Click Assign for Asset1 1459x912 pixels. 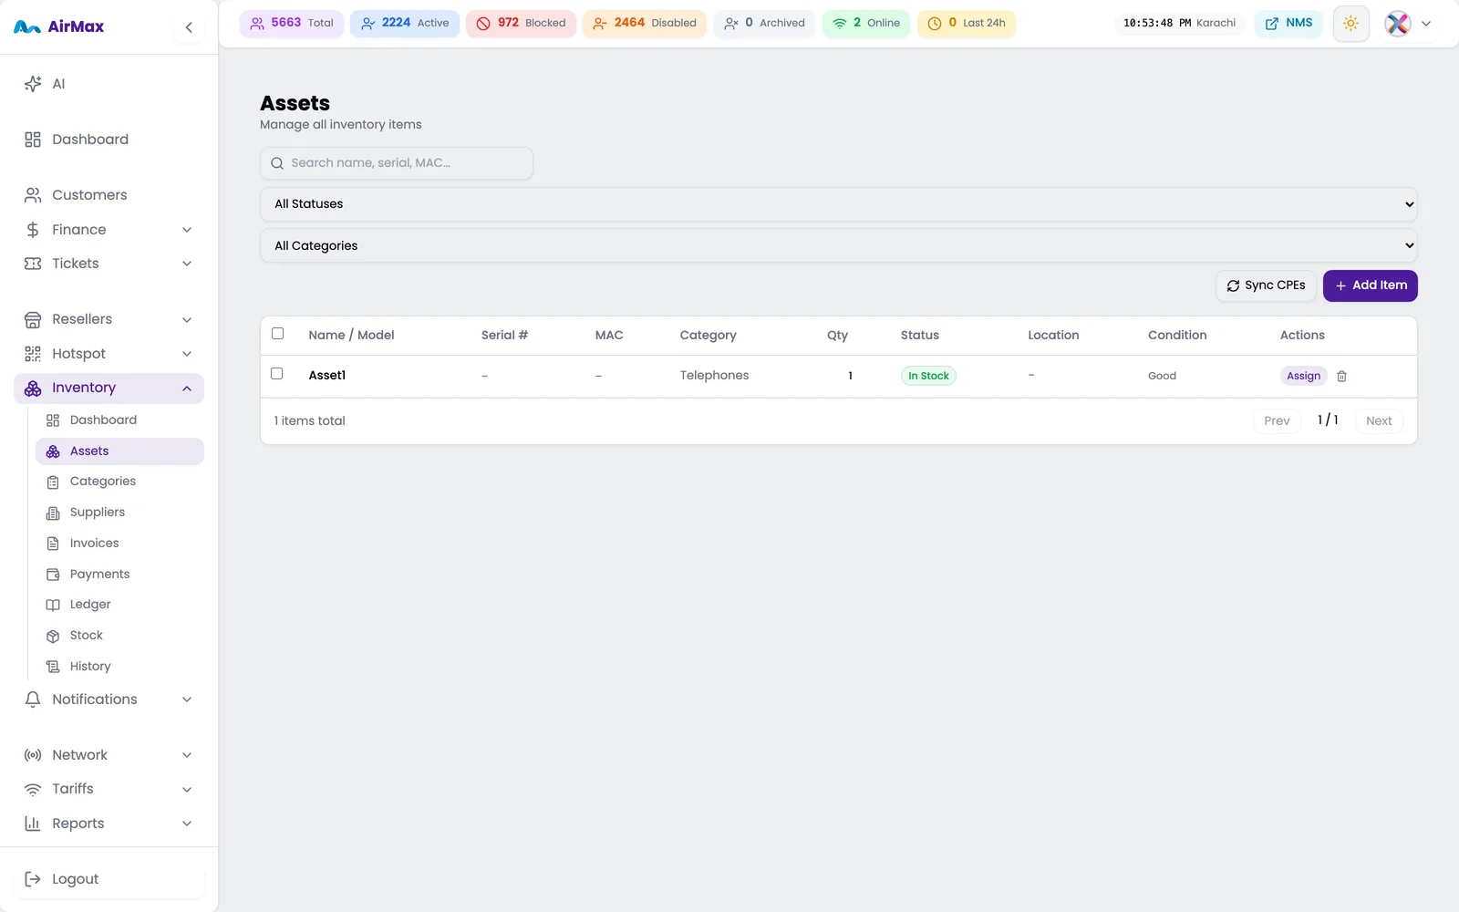(x=1303, y=376)
